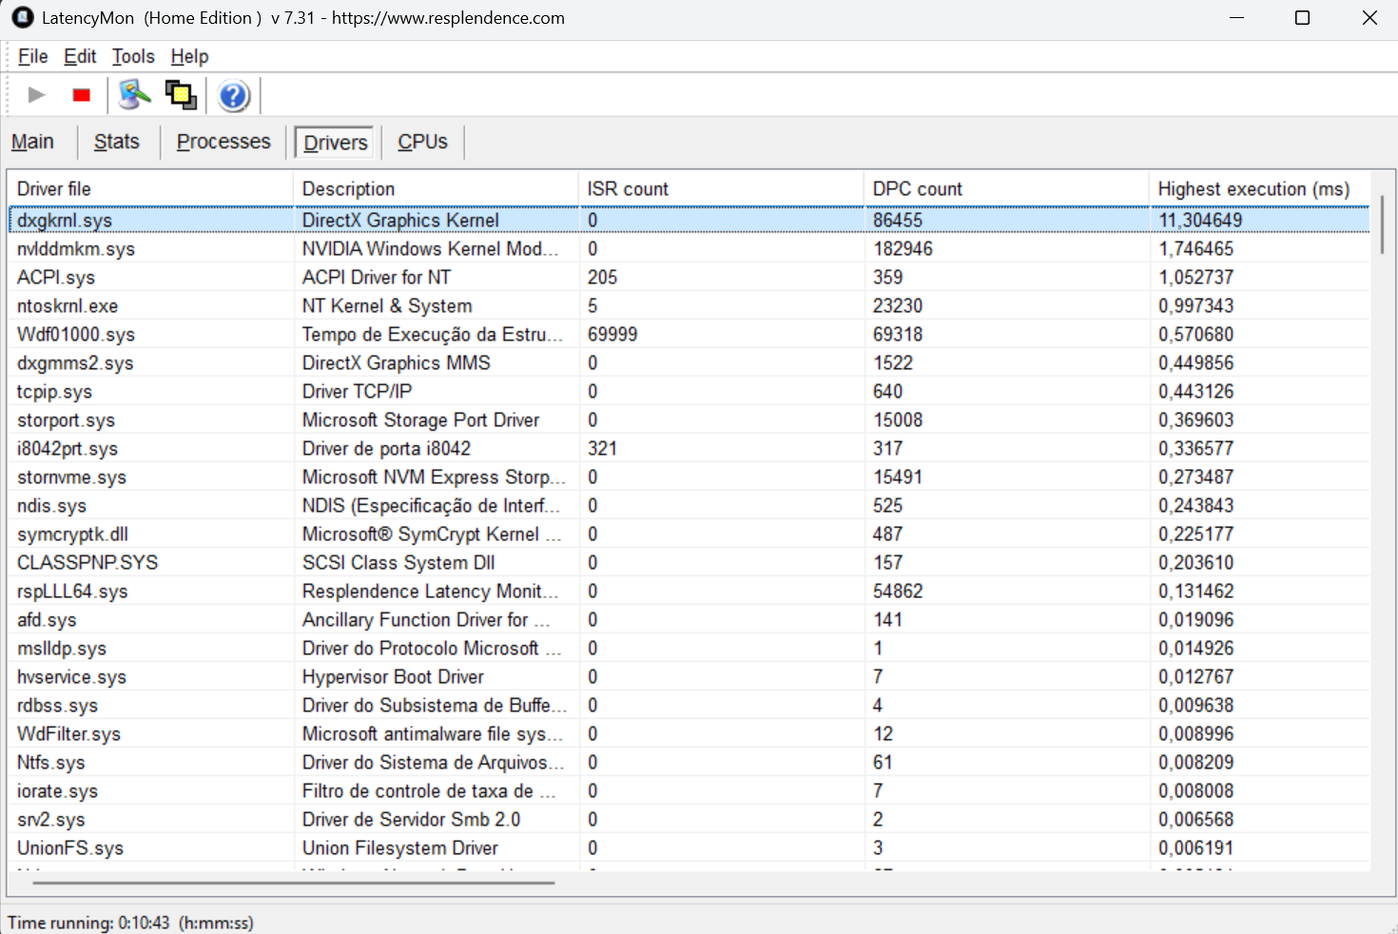Select the CLASSPNP.SYS driver row
The width and height of the screenshot is (1398, 934).
pyautogui.click(x=689, y=562)
